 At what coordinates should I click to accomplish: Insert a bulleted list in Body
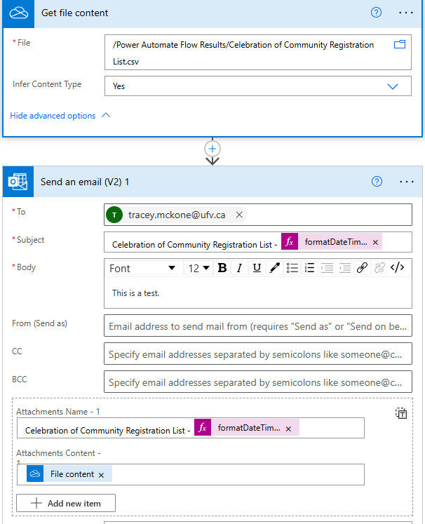coord(292,268)
